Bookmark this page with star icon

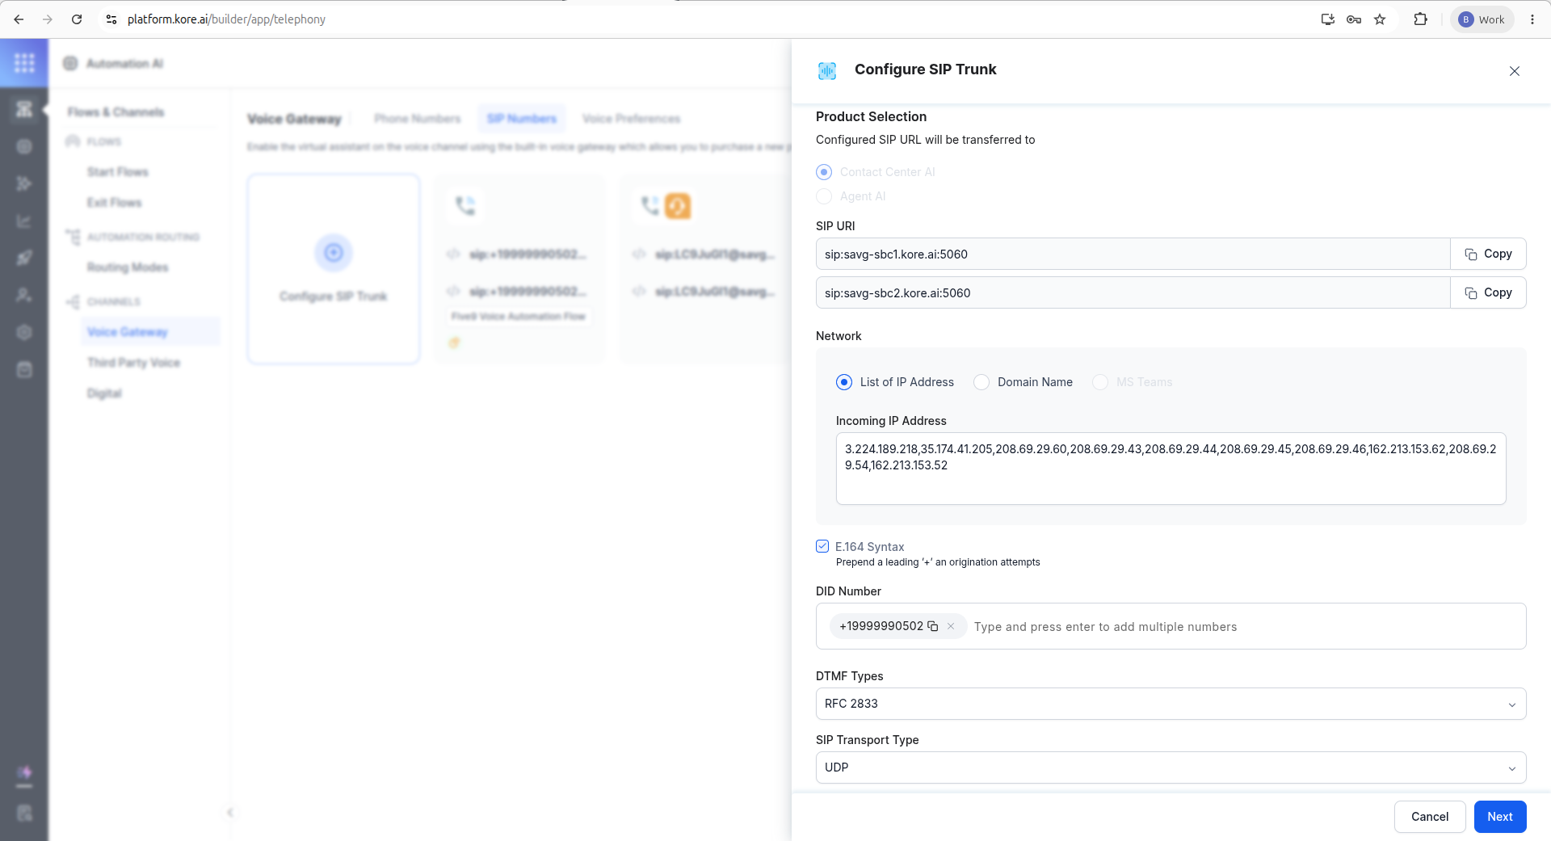(1380, 19)
